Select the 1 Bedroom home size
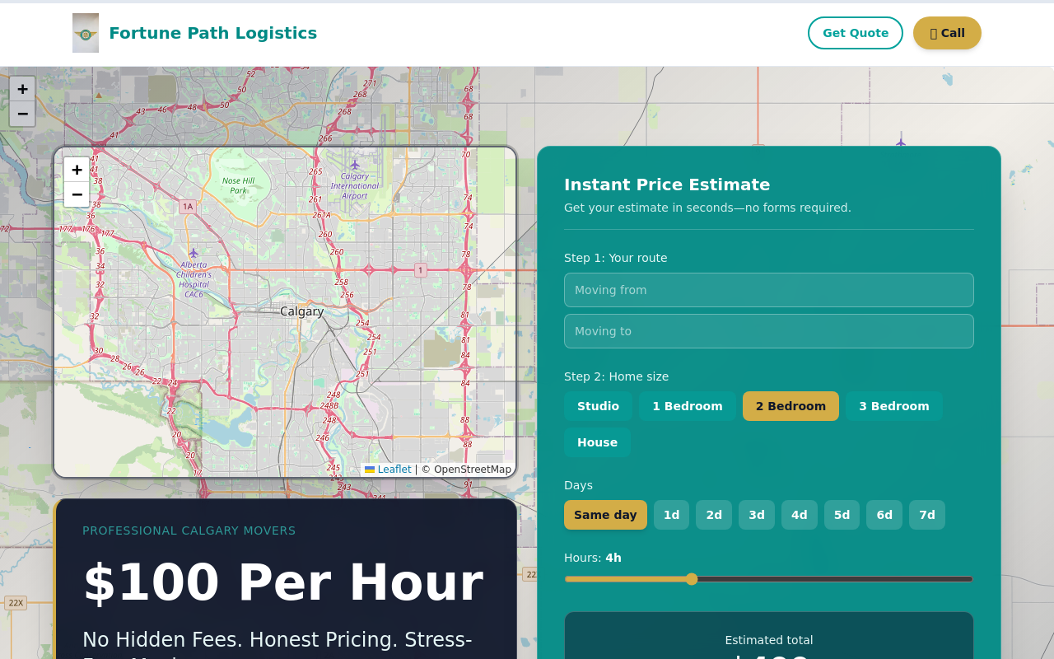Viewport: 1054px width, 659px height. pyautogui.click(x=687, y=405)
